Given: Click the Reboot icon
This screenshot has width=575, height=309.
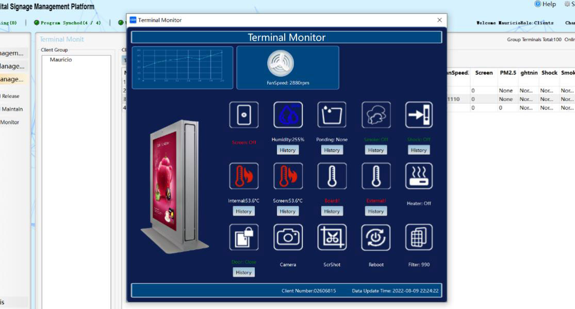Looking at the screenshot, I should coord(376,237).
